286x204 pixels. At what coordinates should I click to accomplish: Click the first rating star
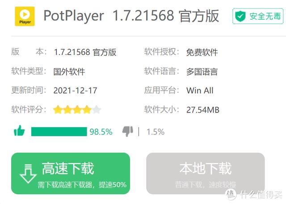(x=58, y=109)
